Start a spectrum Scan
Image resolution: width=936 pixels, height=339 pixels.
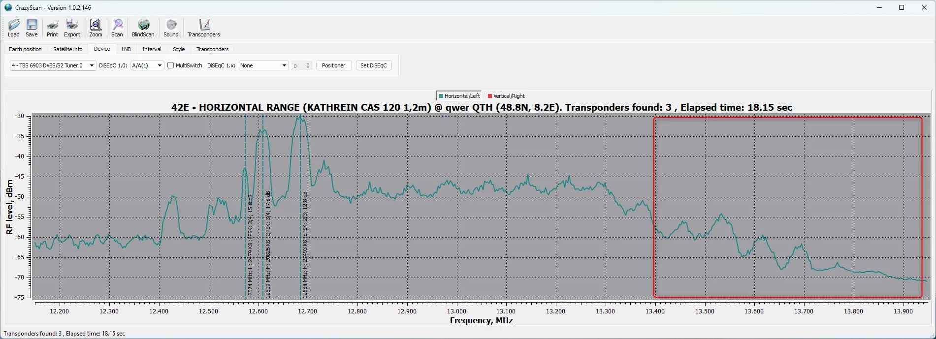(x=117, y=28)
